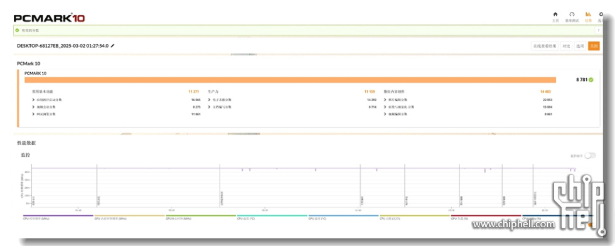This screenshot has height=246, width=615.
Task: Select the Results (结果) bar chart icon
Action: point(588,14)
